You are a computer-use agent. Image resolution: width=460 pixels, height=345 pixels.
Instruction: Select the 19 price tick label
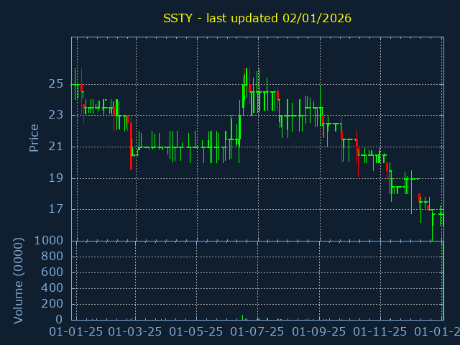56,178
